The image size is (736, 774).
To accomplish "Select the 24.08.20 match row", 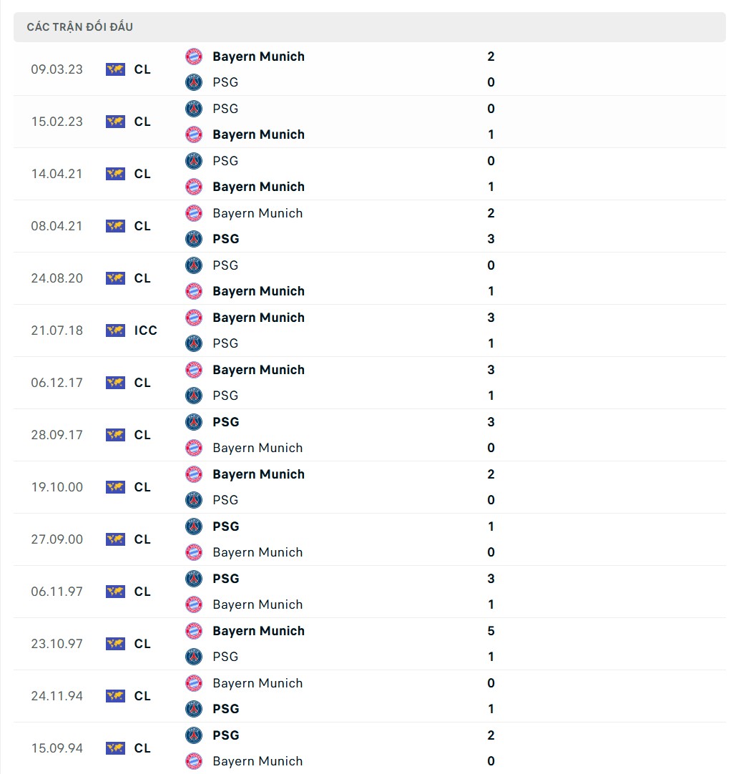I will coord(358,278).
